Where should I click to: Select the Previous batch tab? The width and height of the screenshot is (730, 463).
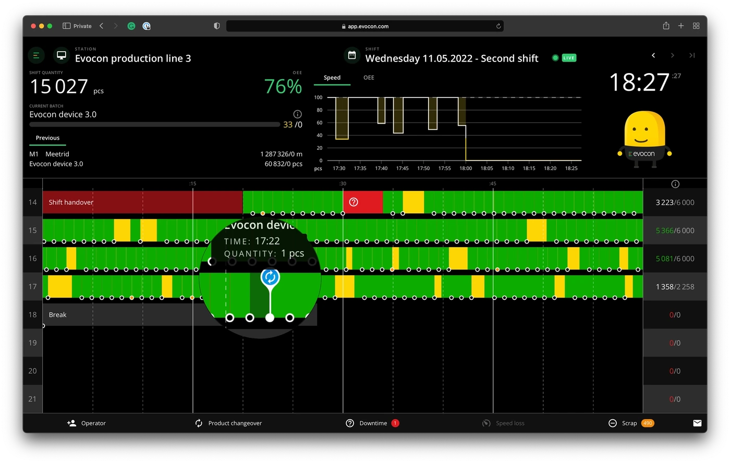point(47,138)
